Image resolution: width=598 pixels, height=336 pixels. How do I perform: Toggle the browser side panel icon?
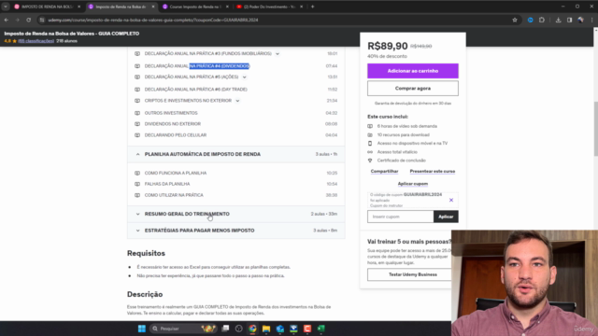569,20
